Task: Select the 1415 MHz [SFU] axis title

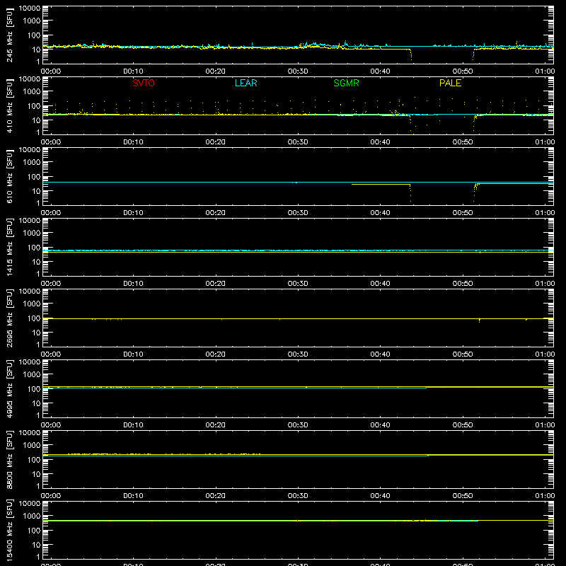Action: coord(9,247)
